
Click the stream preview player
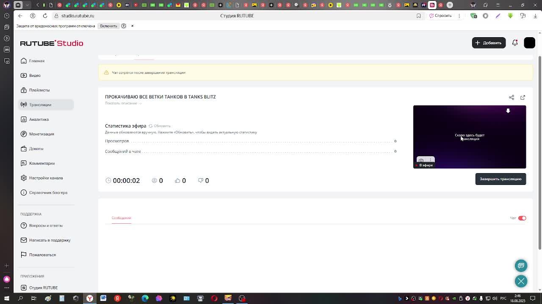click(x=470, y=137)
